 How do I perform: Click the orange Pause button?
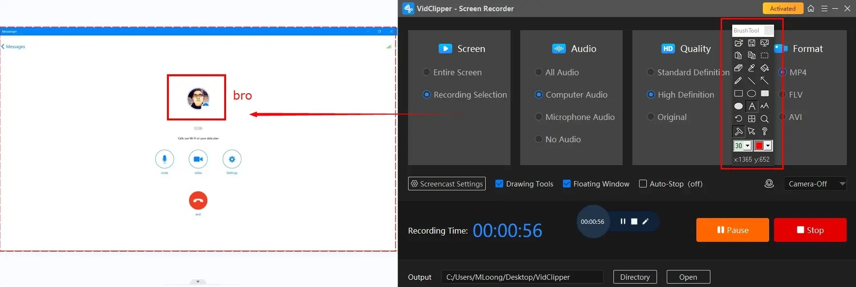pos(733,230)
